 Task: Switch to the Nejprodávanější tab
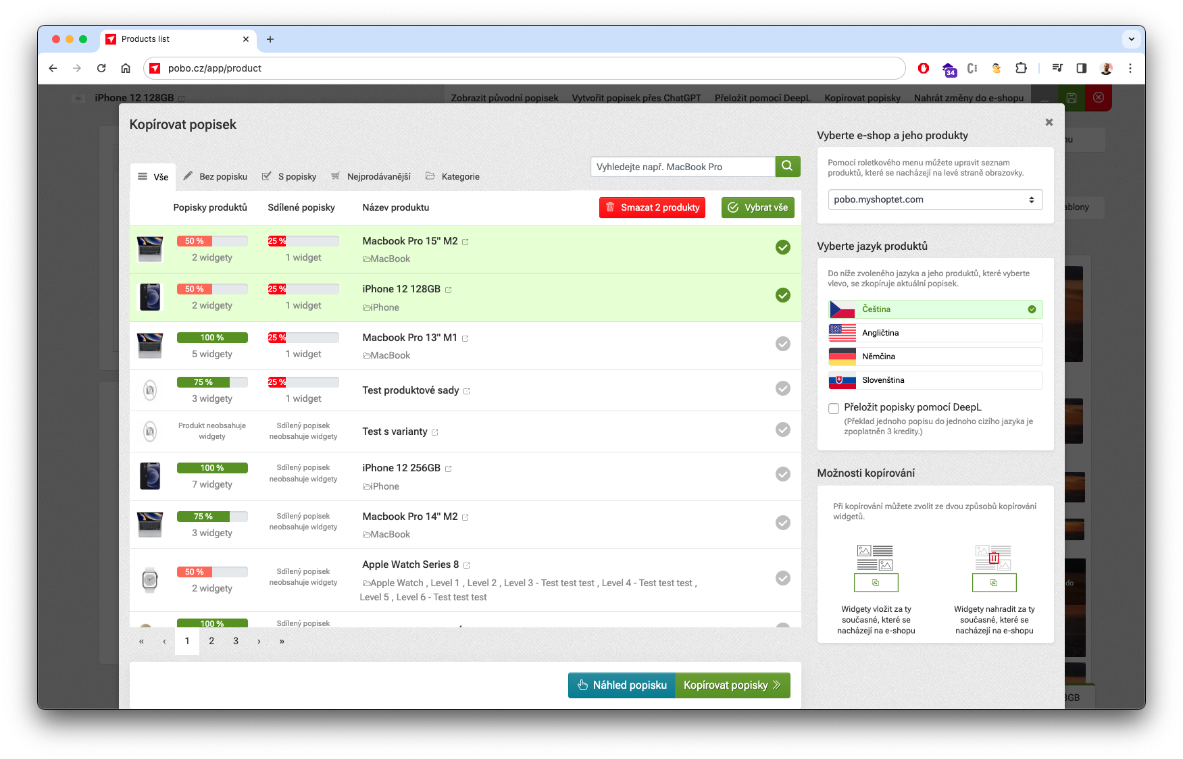370,177
